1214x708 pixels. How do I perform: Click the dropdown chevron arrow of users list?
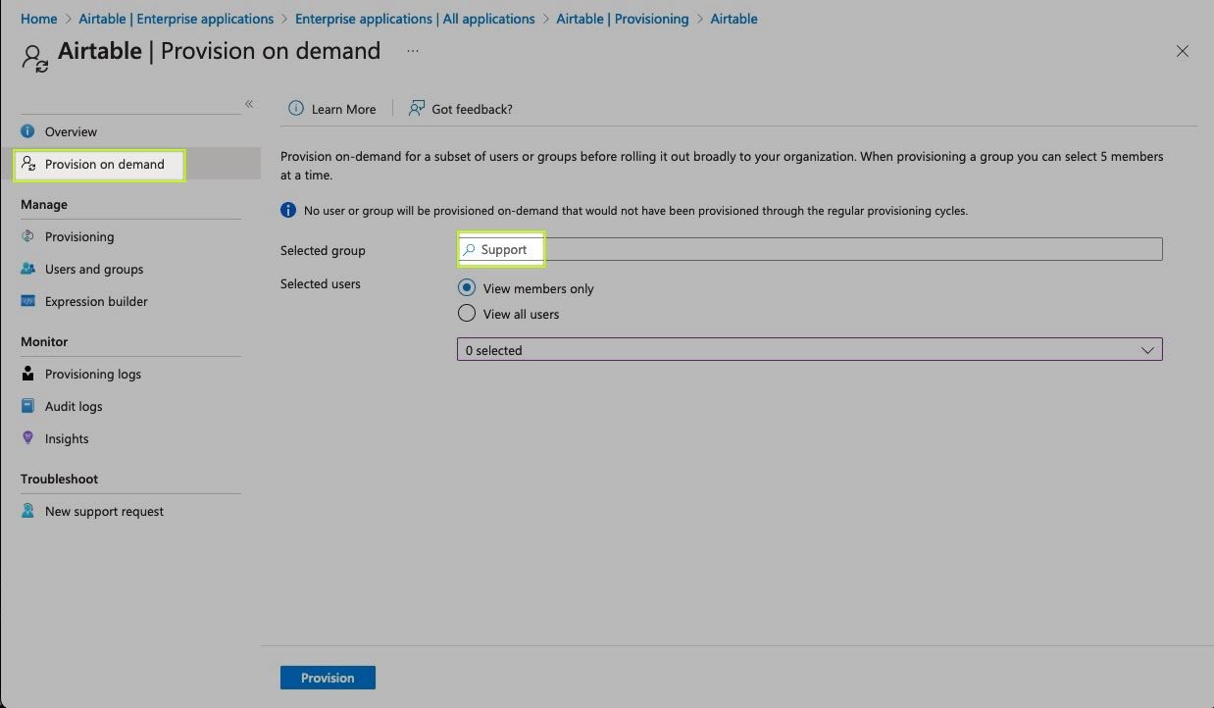1148,350
